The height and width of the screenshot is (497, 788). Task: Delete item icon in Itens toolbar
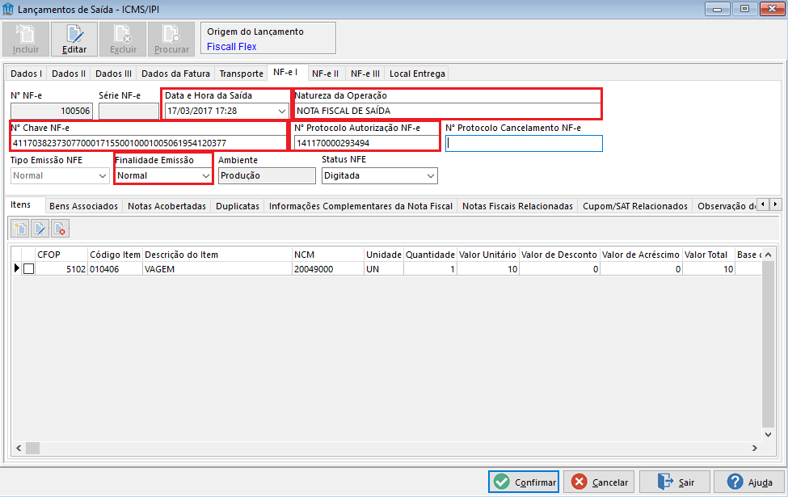pyautogui.click(x=60, y=229)
